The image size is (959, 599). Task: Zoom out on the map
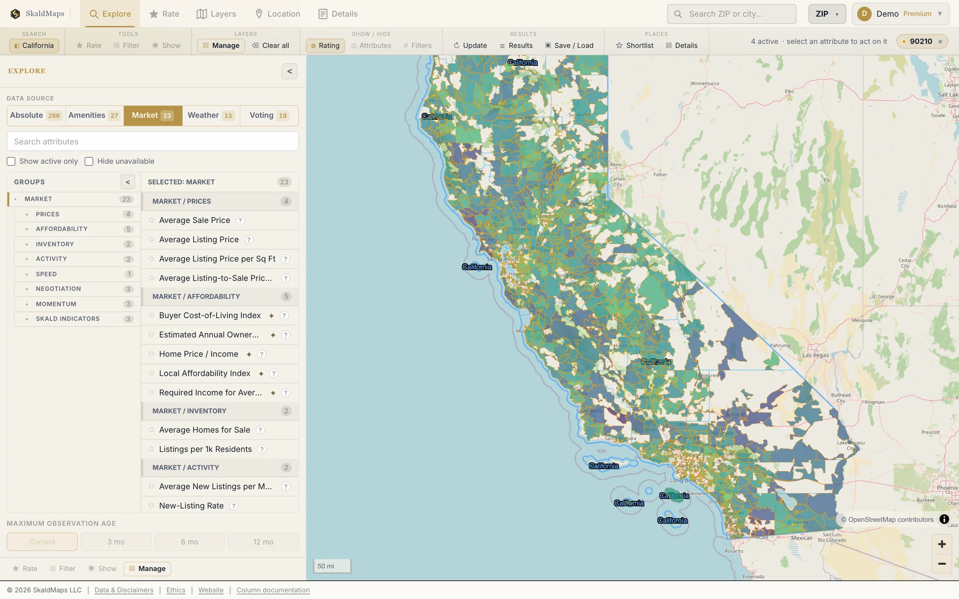[942, 564]
